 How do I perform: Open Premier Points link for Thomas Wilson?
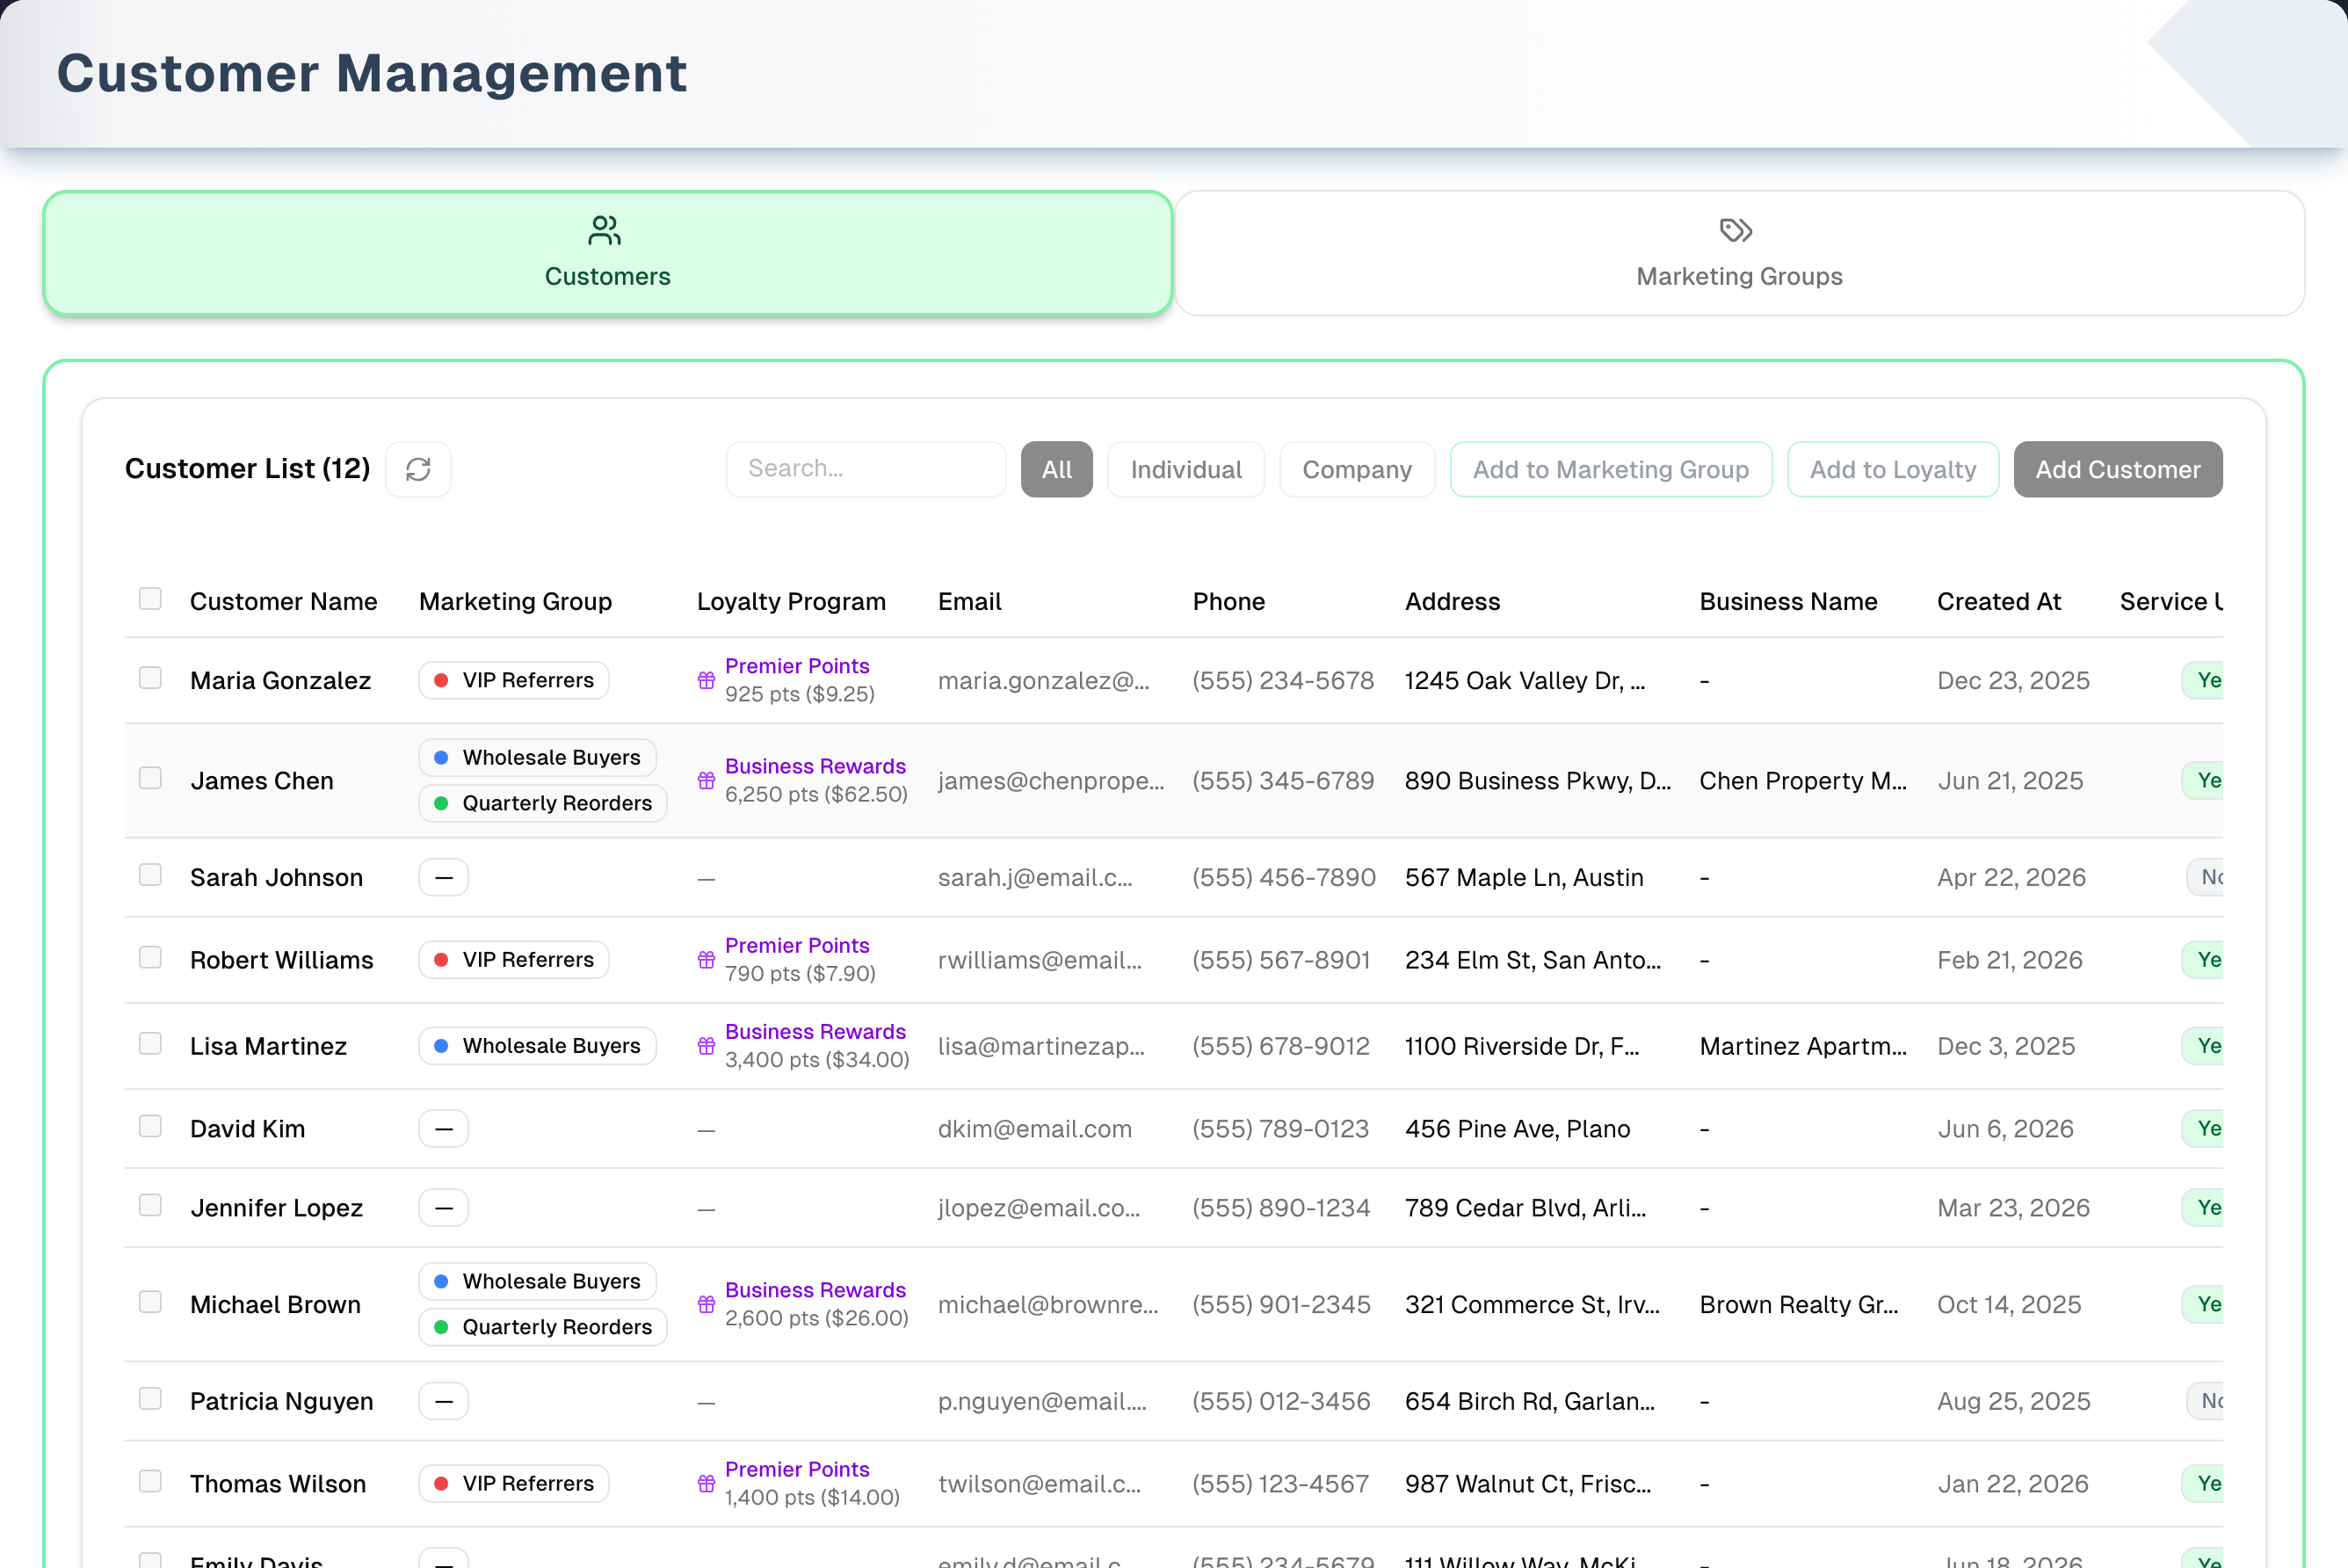coord(797,1470)
